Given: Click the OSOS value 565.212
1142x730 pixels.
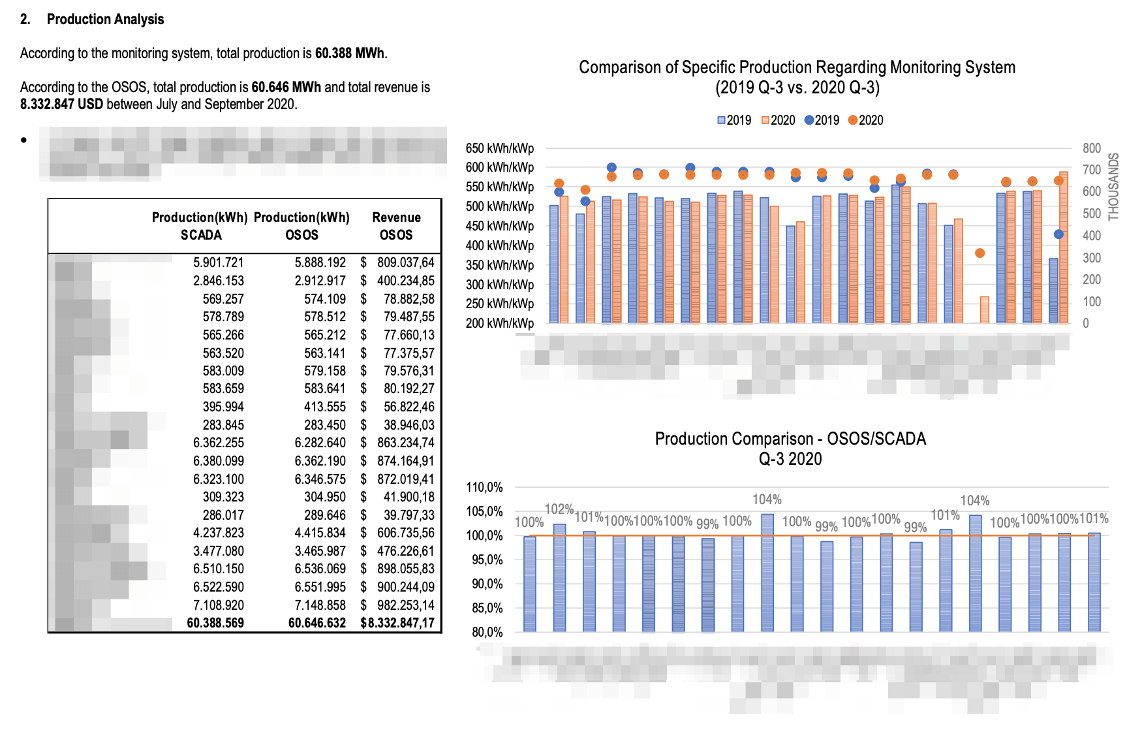Looking at the screenshot, I should point(325,335).
